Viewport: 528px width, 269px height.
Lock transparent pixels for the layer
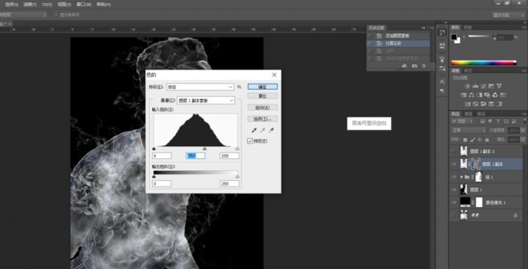click(x=465, y=140)
